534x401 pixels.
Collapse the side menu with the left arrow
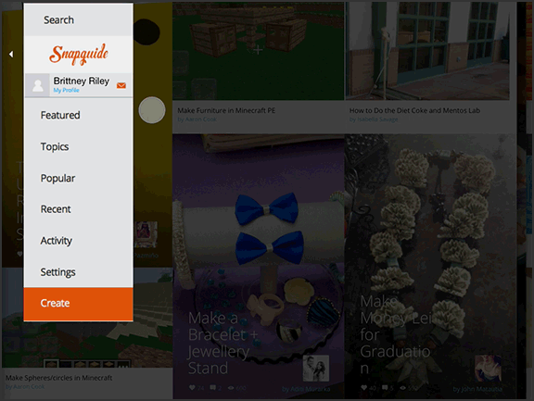(x=11, y=54)
